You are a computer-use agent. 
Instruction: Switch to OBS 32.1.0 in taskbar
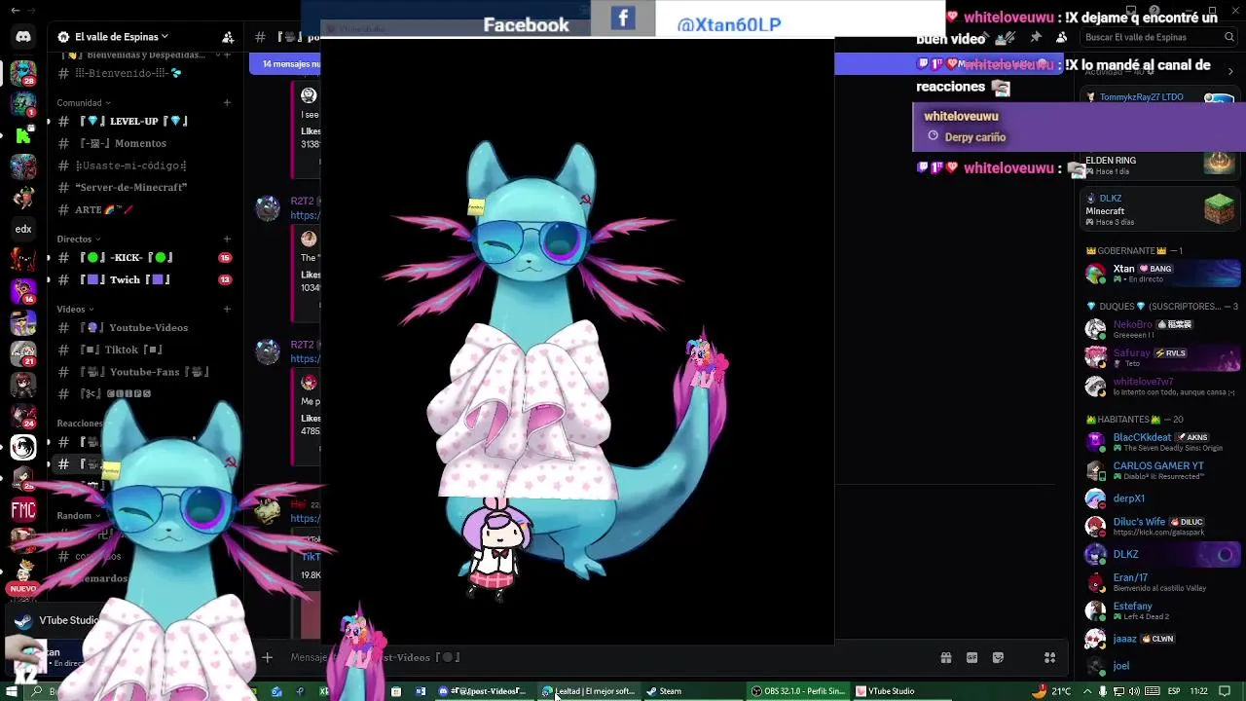click(x=798, y=691)
